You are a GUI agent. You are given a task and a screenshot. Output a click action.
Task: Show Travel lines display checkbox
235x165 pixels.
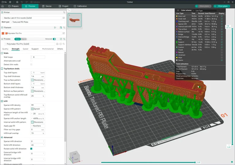[x=222, y=50]
